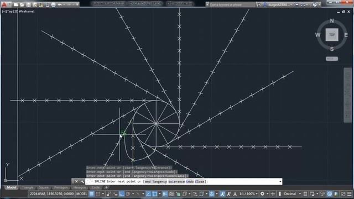Click the Open file icon in quick access
354x199 pixels.
point(22,4)
